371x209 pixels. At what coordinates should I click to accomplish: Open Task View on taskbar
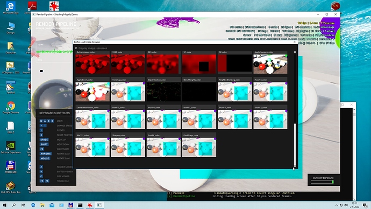click(23, 205)
